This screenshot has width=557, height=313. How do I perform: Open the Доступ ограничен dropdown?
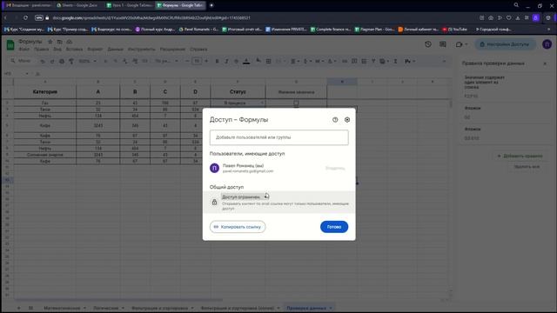point(245,196)
